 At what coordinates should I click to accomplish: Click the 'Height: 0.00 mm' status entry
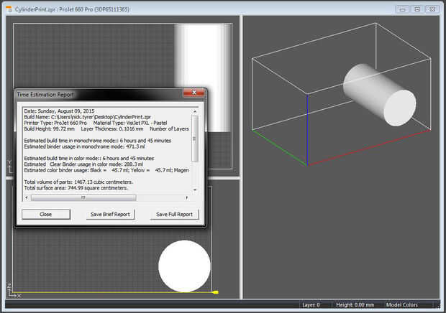click(355, 305)
